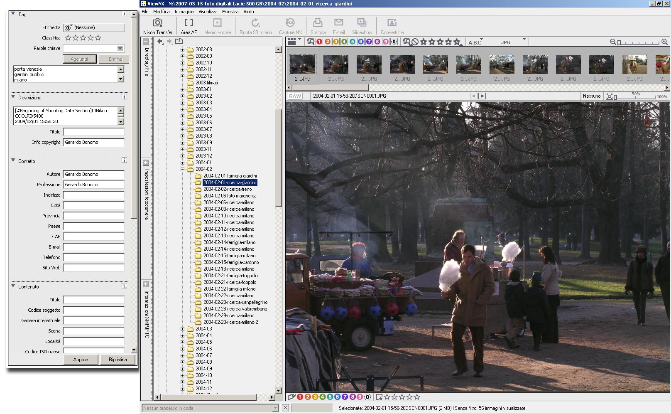Filter thumbnails by red label 1
Image resolution: width=671 pixels, height=414 pixels.
[x=319, y=42]
